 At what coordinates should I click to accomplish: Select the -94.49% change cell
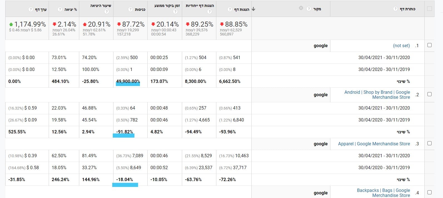pyautogui.click(x=193, y=132)
